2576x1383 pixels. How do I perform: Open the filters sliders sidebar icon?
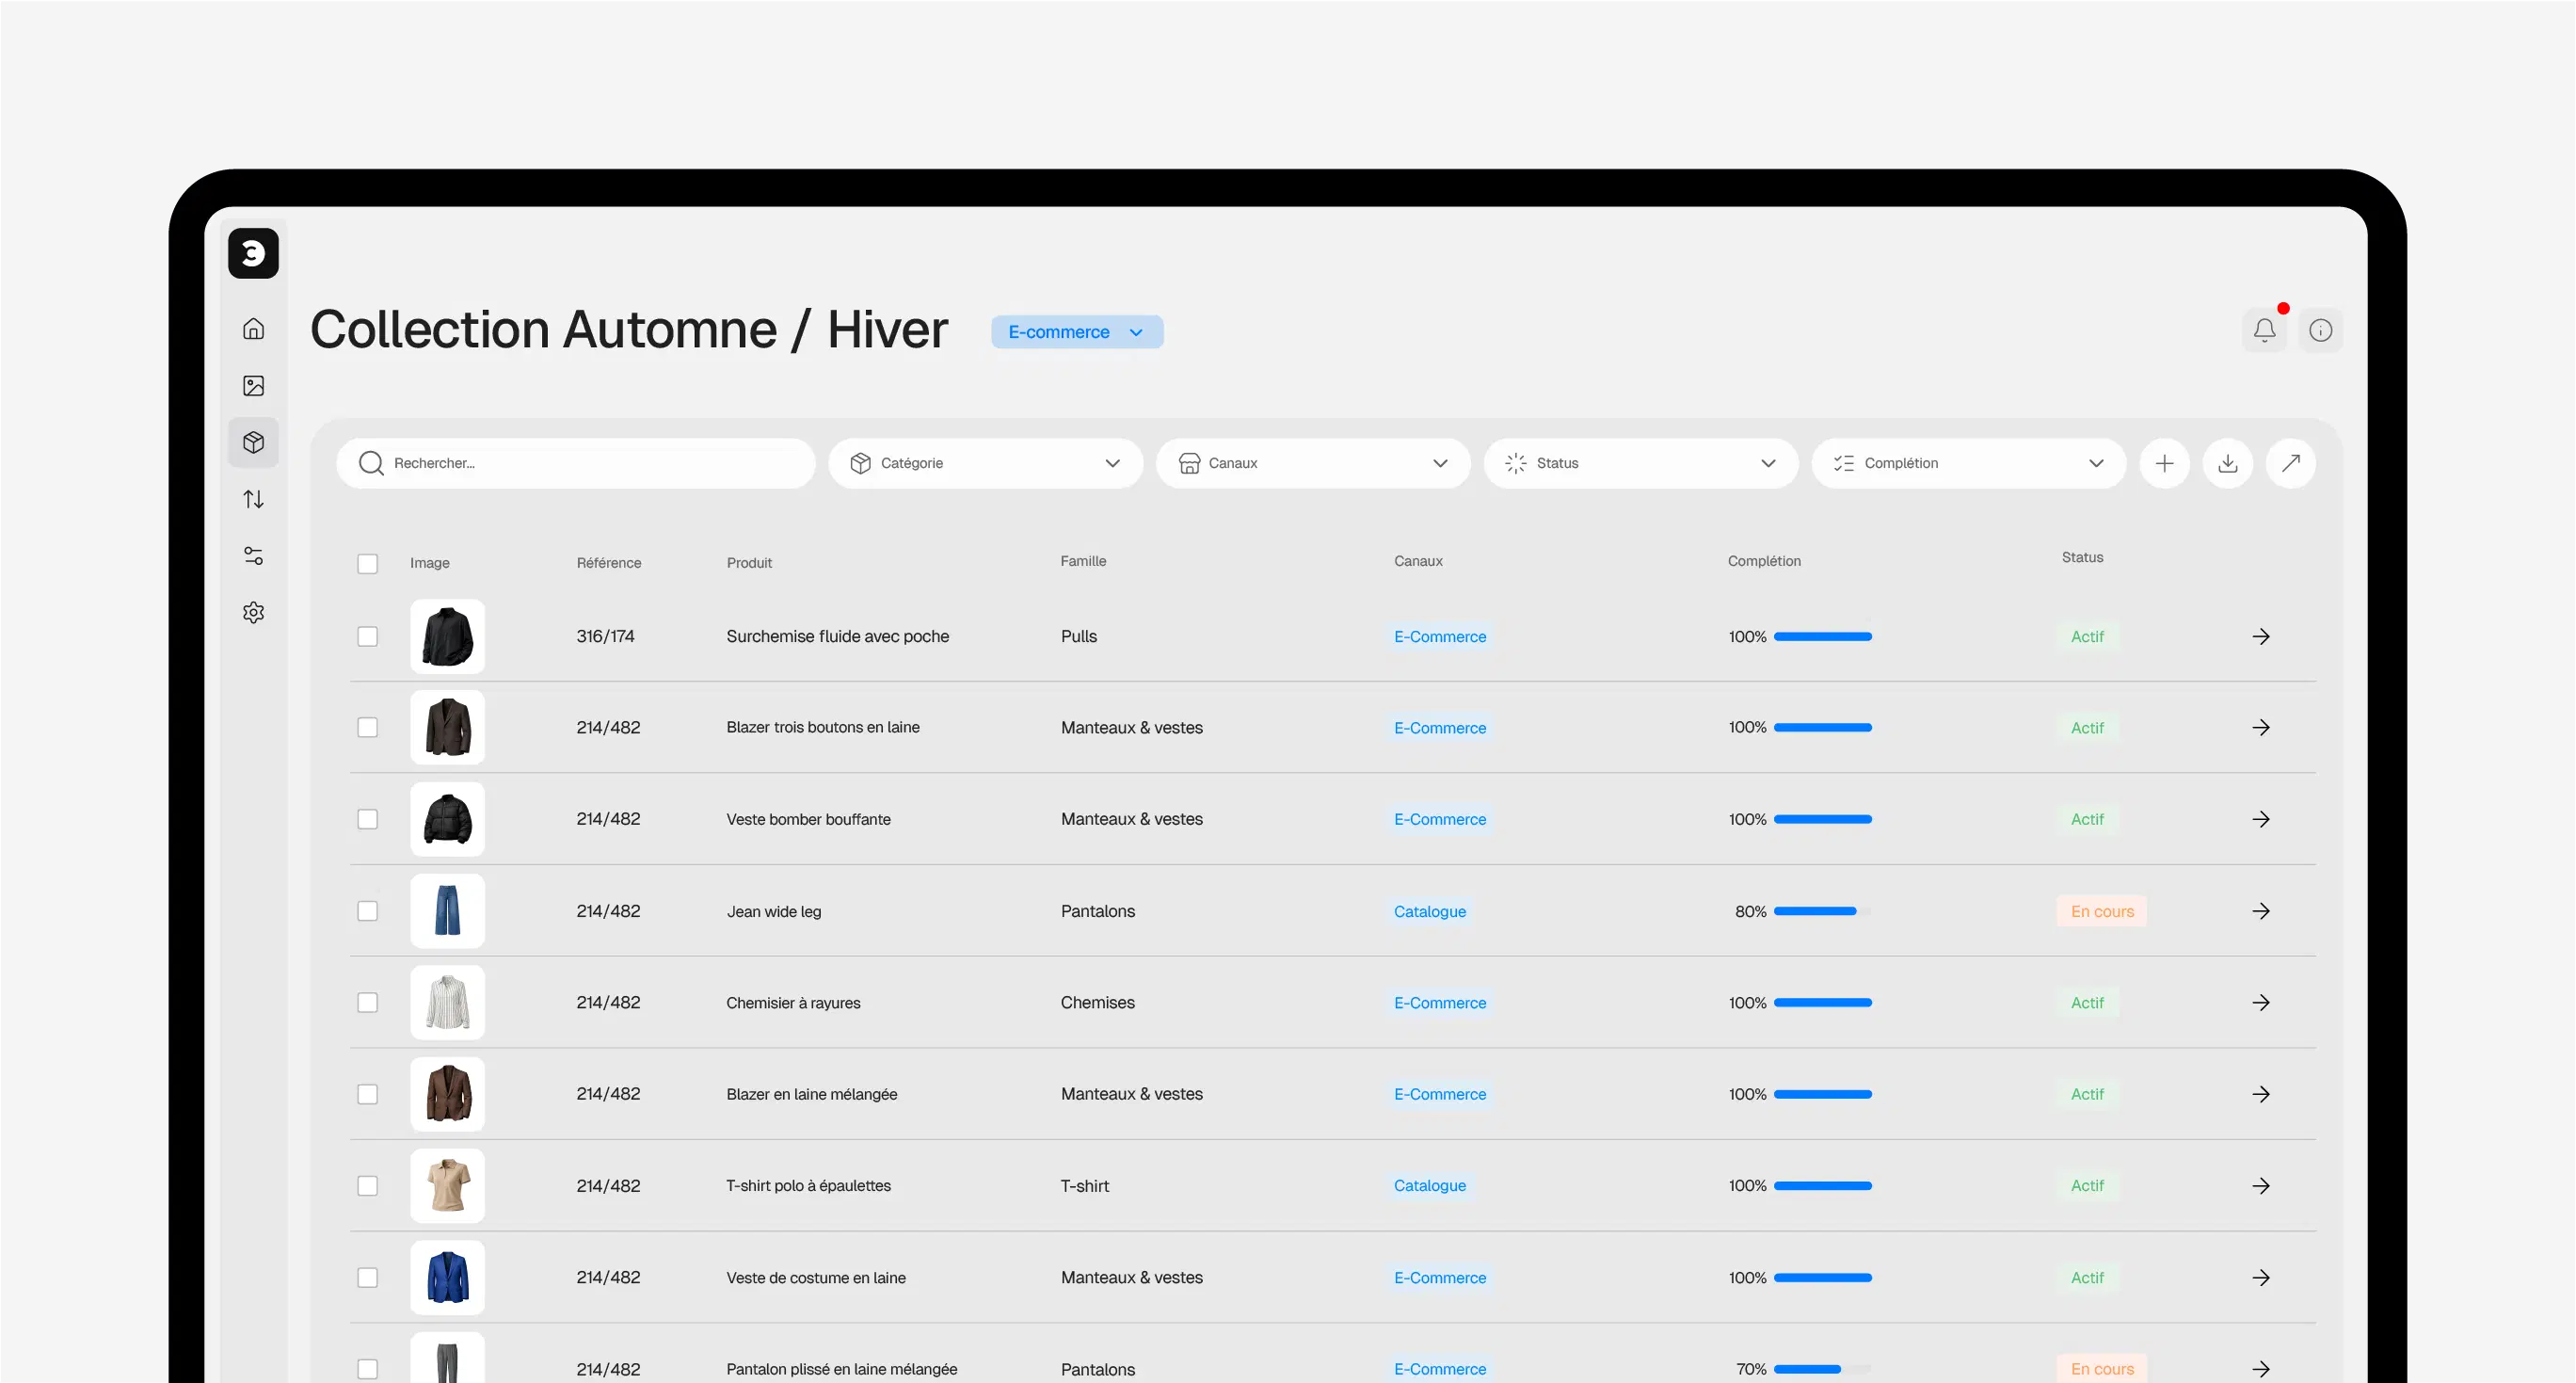[254, 556]
